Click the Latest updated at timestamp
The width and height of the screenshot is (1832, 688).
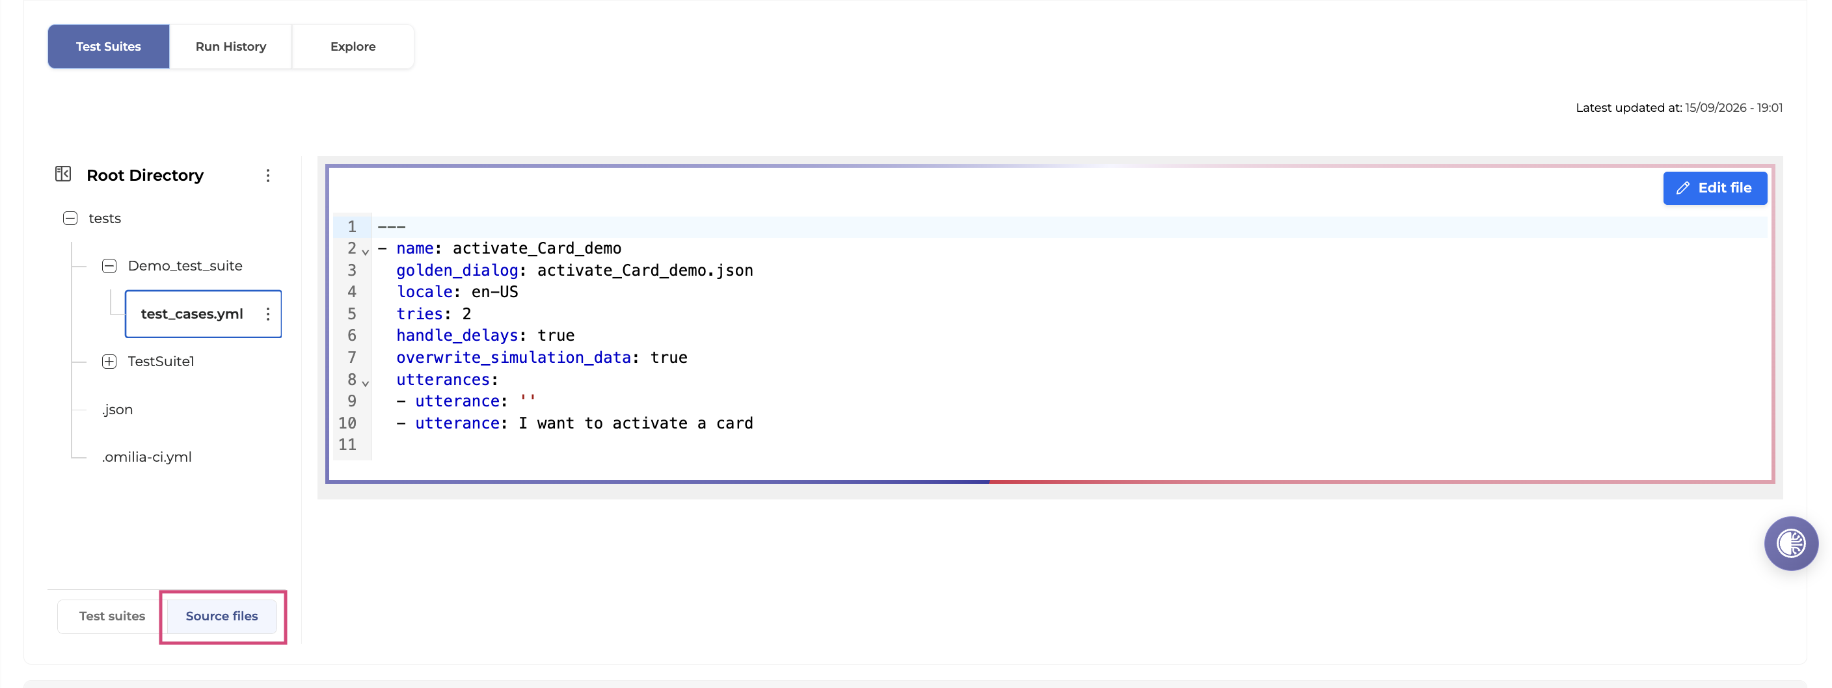1678,107
